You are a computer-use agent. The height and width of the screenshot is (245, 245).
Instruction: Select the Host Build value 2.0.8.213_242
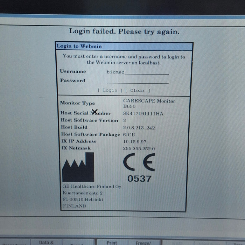click(139, 128)
